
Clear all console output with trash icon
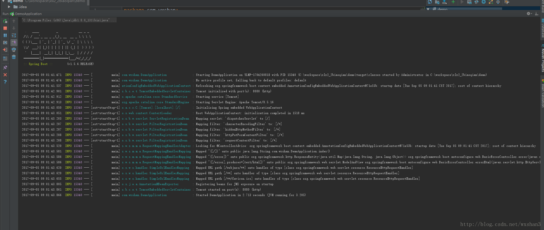pyautogui.click(x=14, y=57)
